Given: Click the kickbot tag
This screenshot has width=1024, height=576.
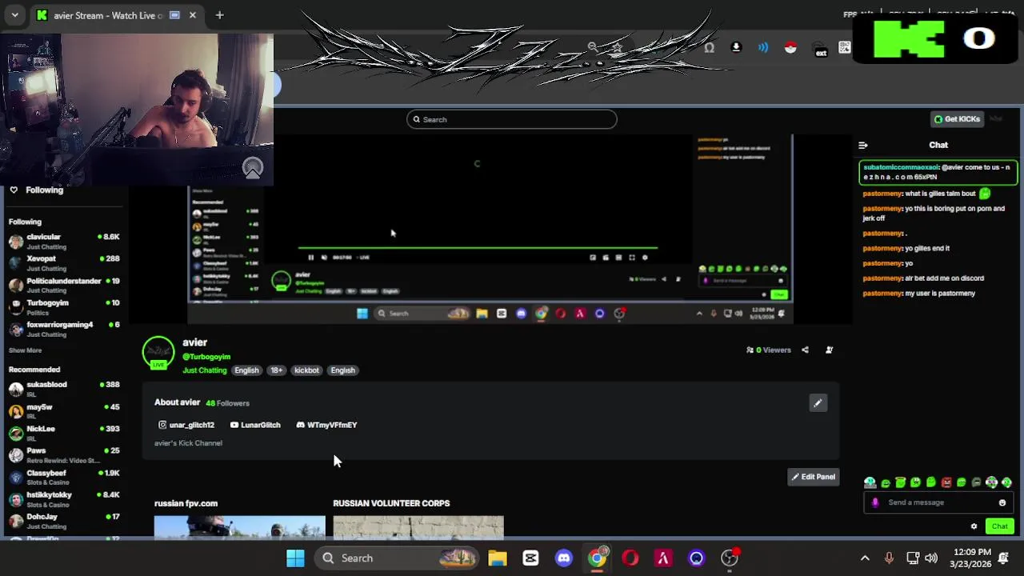Looking at the screenshot, I should tap(306, 370).
